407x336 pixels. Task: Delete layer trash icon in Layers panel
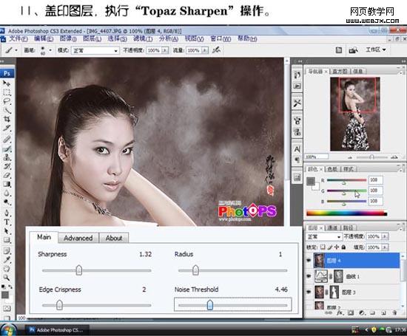pos(394,313)
